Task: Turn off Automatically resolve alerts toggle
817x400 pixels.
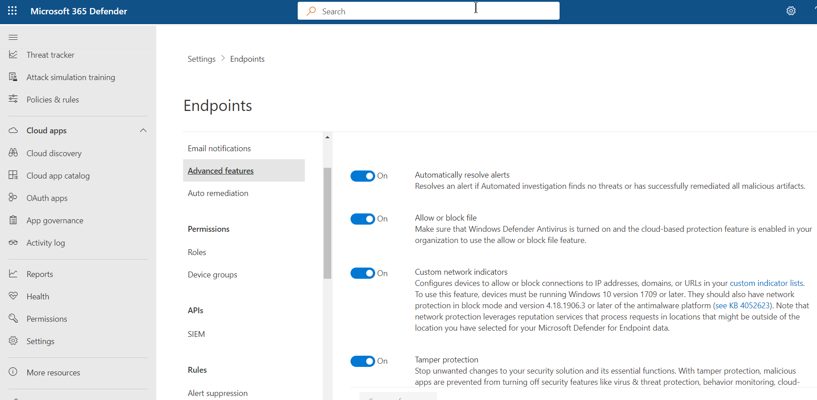Action: coord(362,176)
